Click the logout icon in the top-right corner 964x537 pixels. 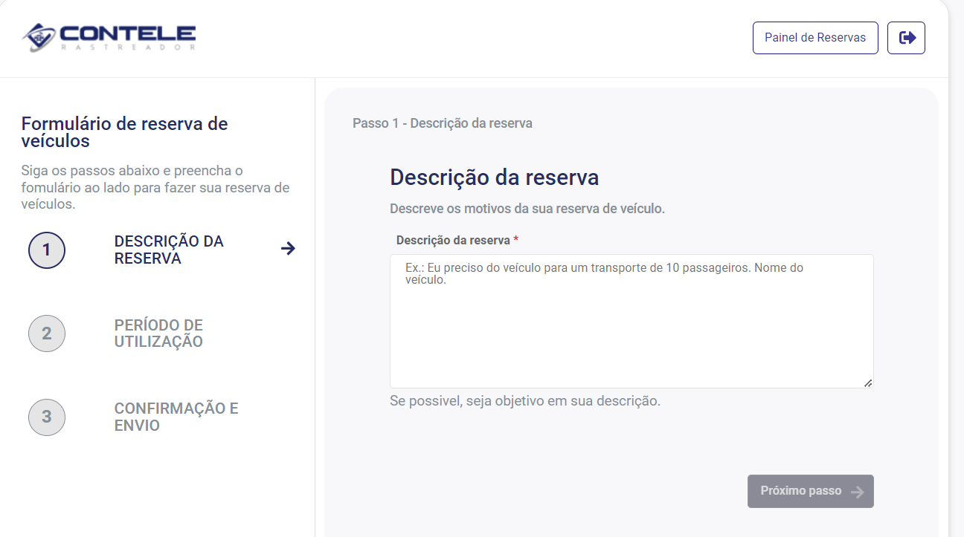(x=906, y=37)
